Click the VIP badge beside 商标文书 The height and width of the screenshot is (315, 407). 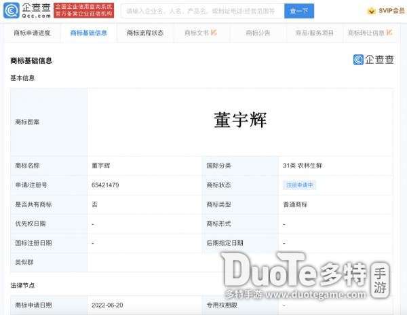214,33
